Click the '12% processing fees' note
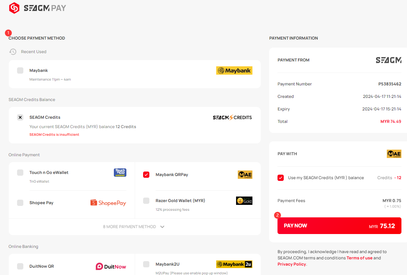407x275 pixels. click(x=173, y=210)
